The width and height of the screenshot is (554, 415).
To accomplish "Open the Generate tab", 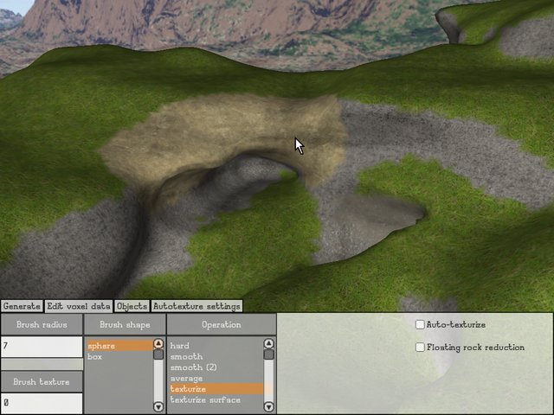I will point(22,306).
